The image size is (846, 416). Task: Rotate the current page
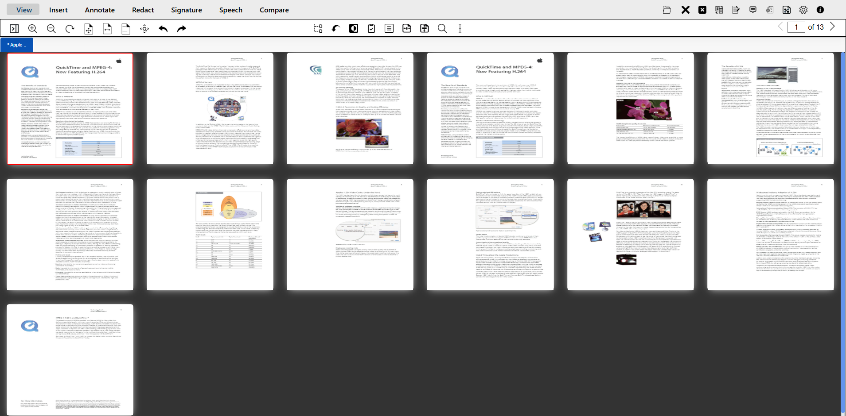point(70,28)
